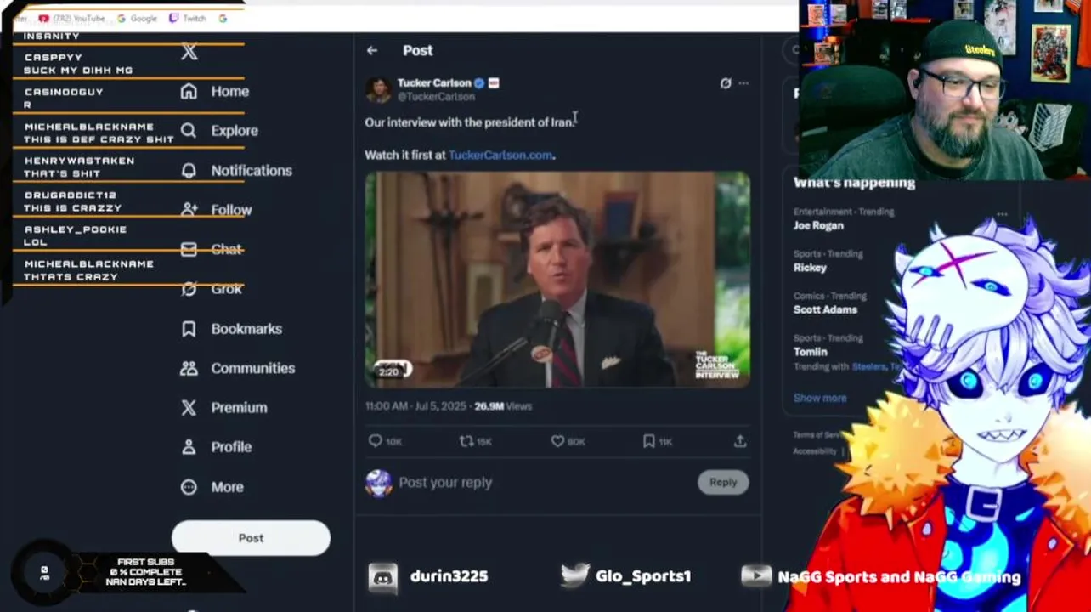Viewport: 1091px width, 612px height.
Task: Click the Grok explain post icon
Action: pos(725,83)
